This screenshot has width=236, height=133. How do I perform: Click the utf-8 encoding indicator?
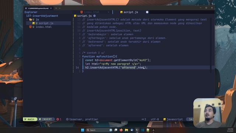click(155, 119)
